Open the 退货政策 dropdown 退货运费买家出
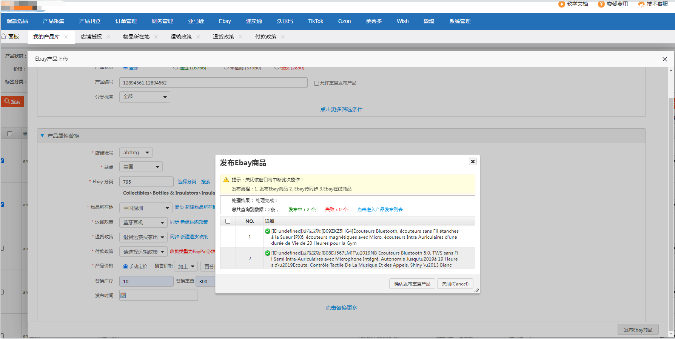 (143, 237)
